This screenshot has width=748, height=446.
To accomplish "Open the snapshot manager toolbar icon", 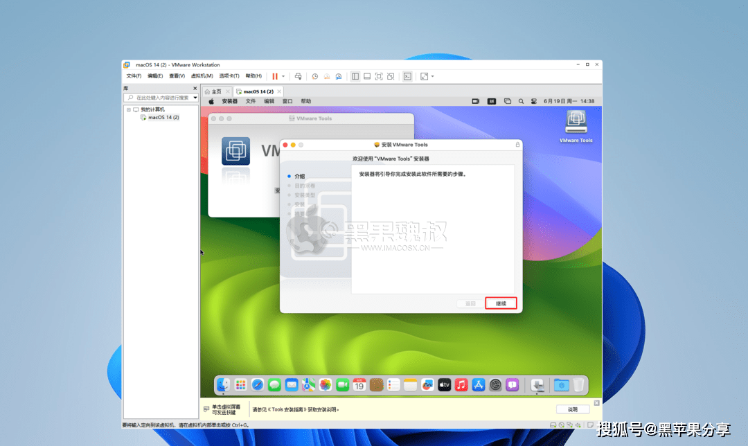I will [339, 76].
